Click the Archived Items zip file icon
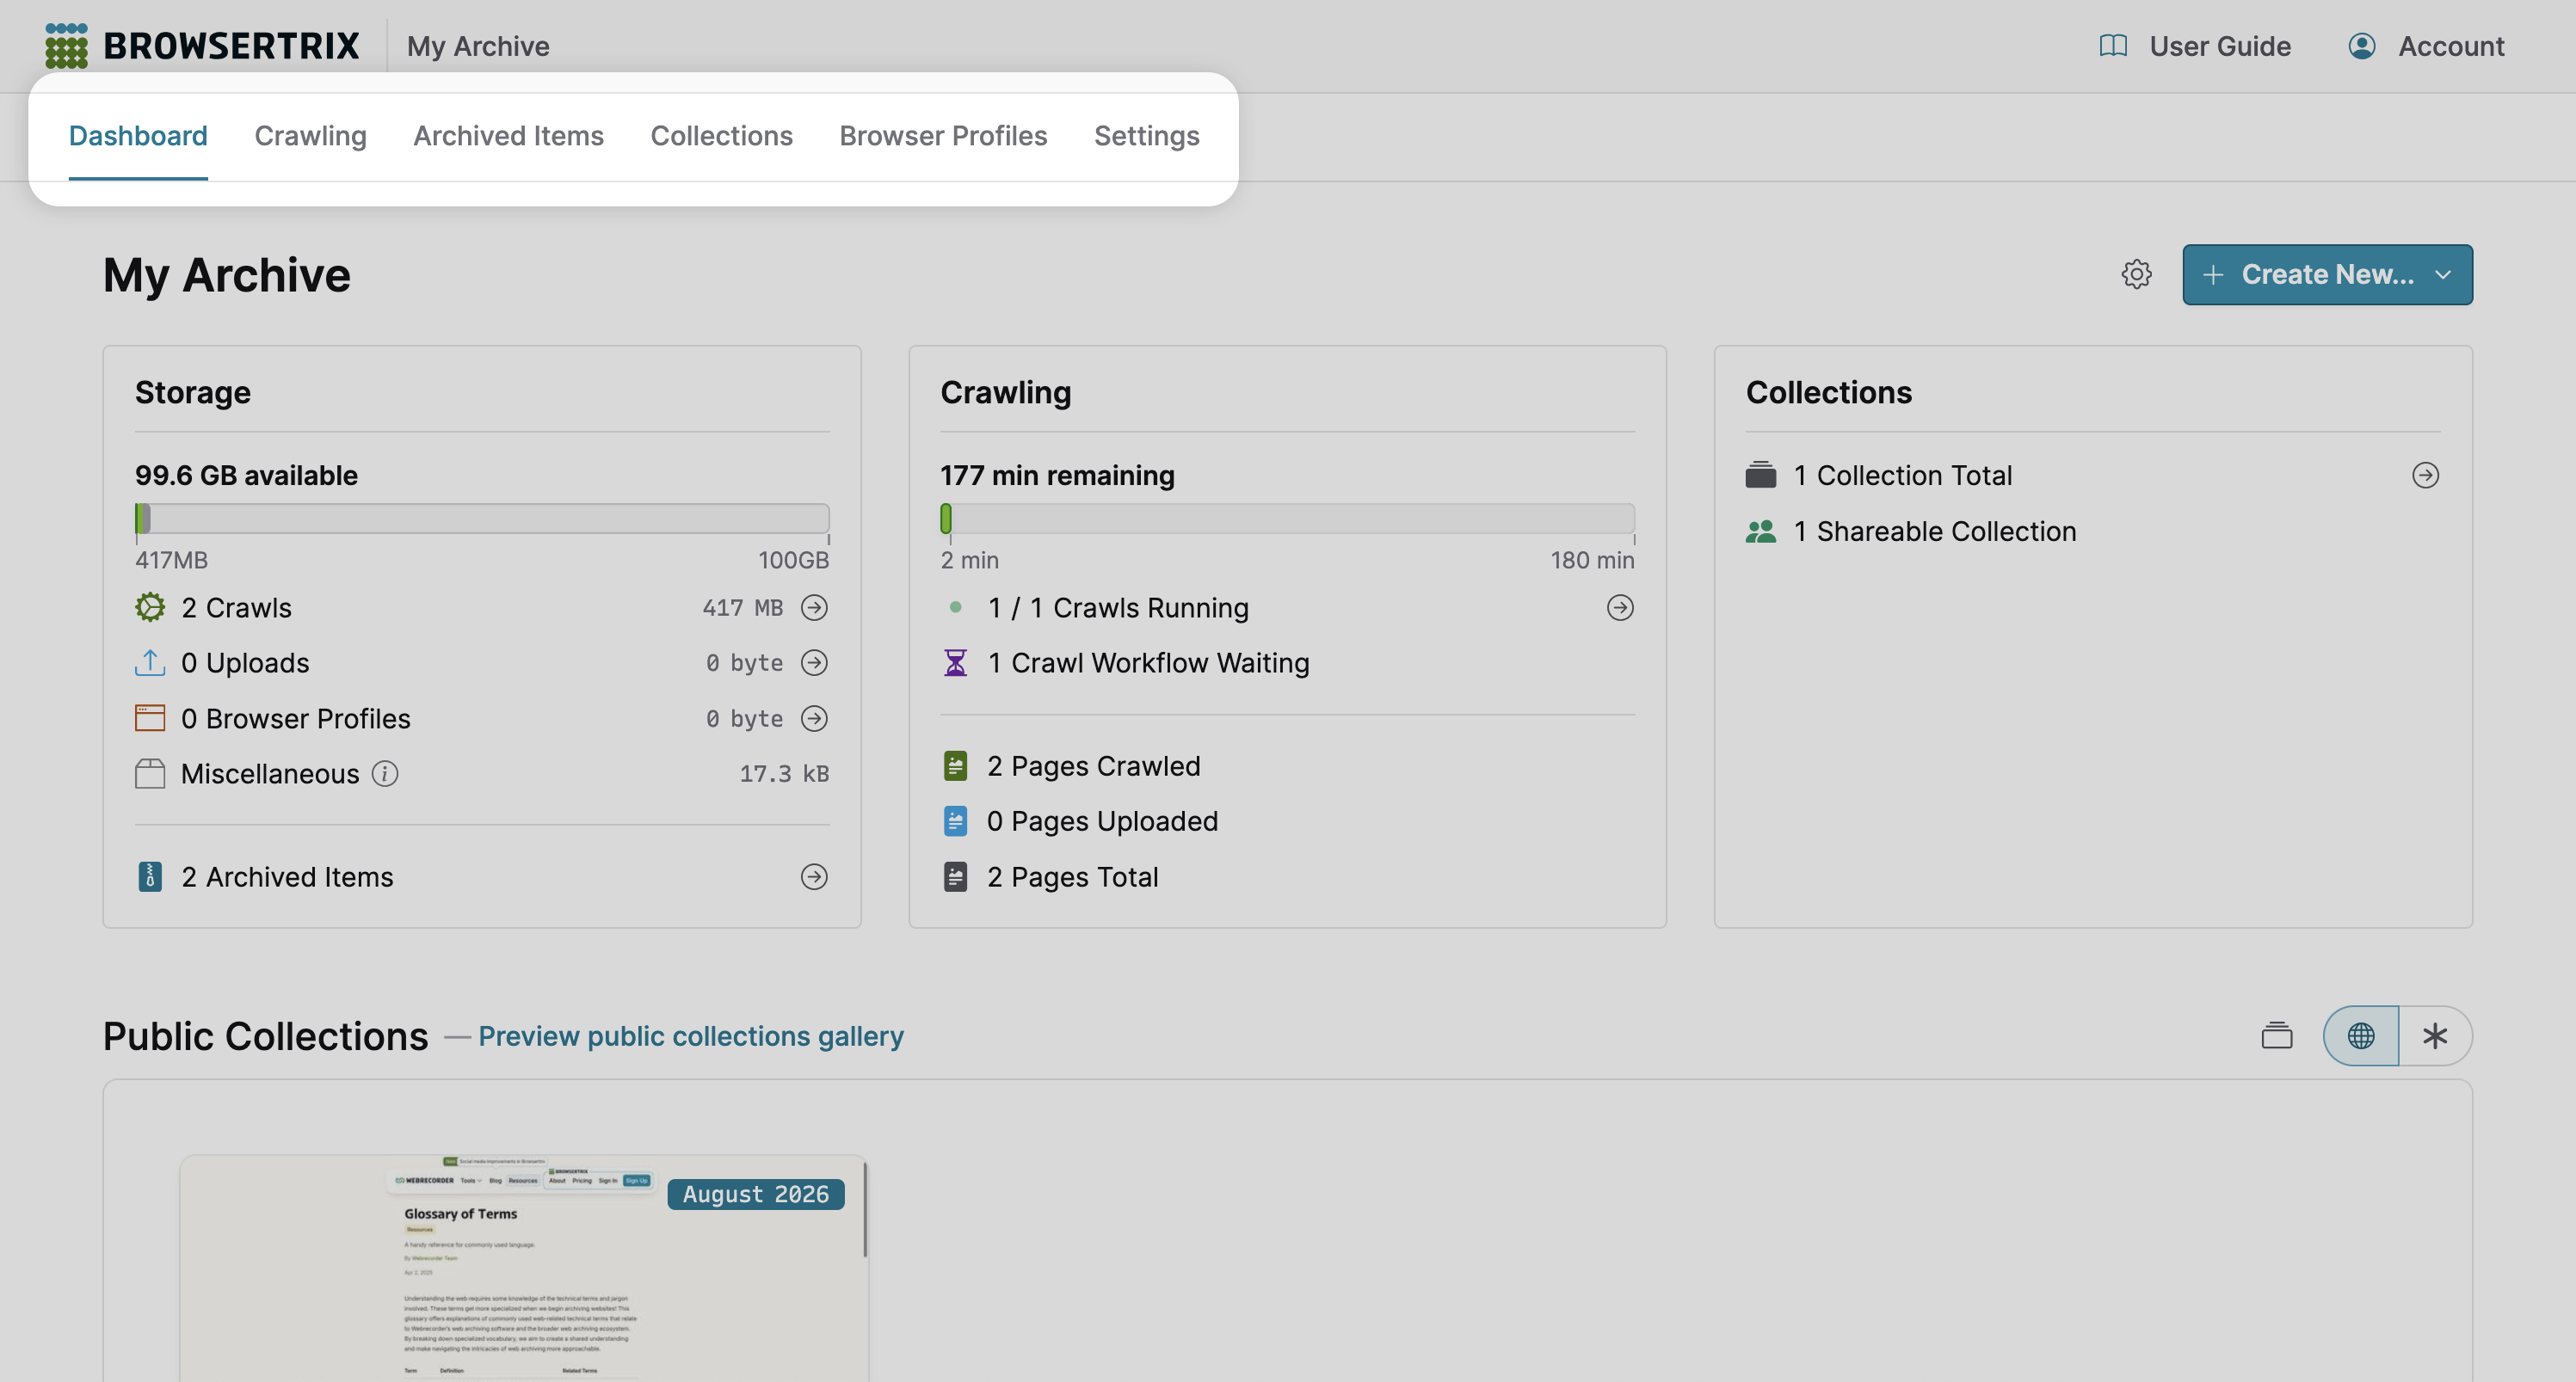Image resolution: width=2576 pixels, height=1382 pixels. pos(150,876)
